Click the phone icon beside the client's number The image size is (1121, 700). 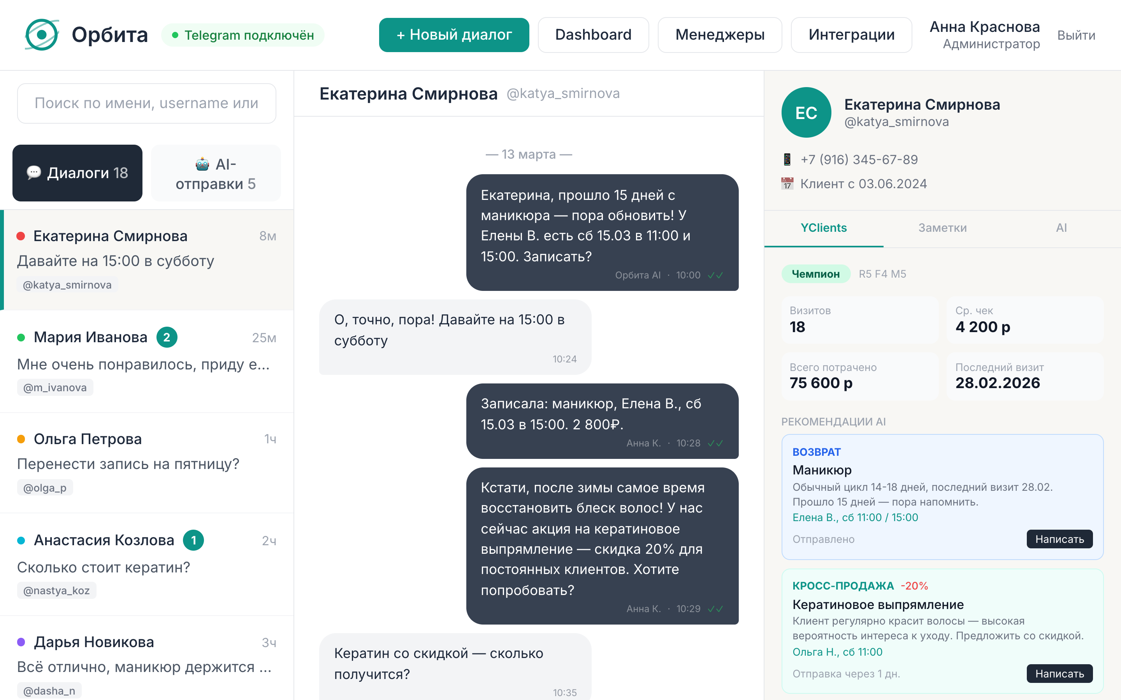click(x=787, y=159)
